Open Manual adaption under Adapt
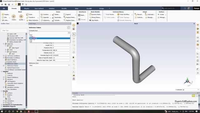Image resolution: width=200 pixels, height=113 pixels. point(139,14)
